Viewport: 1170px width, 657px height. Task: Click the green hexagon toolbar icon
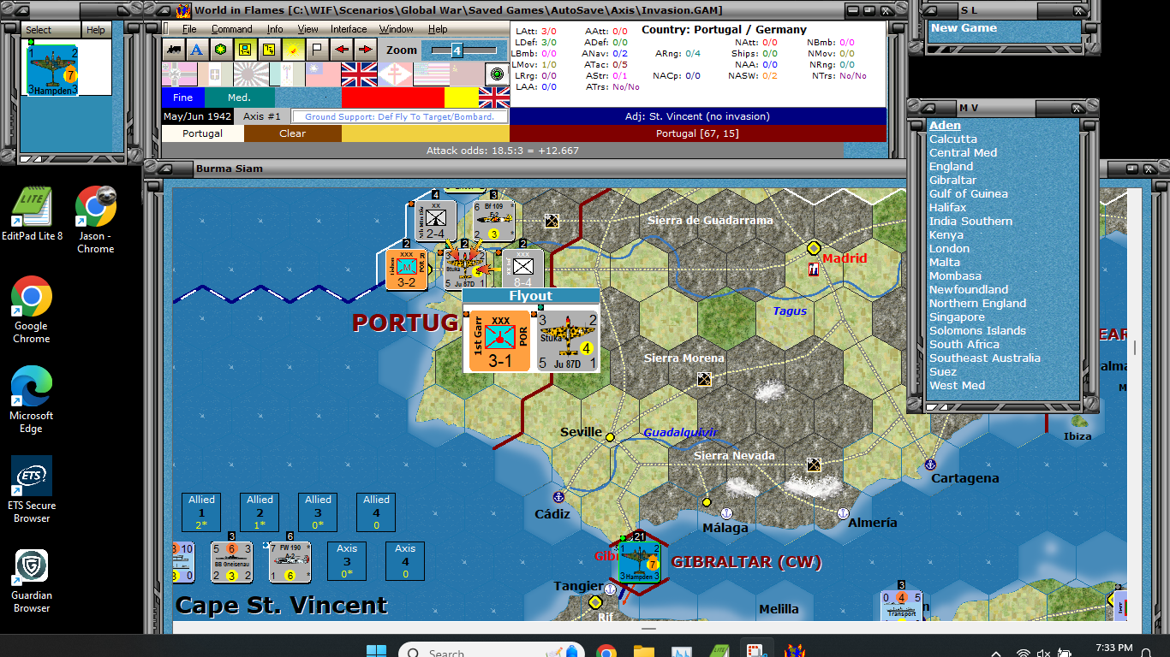pos(221,50)
